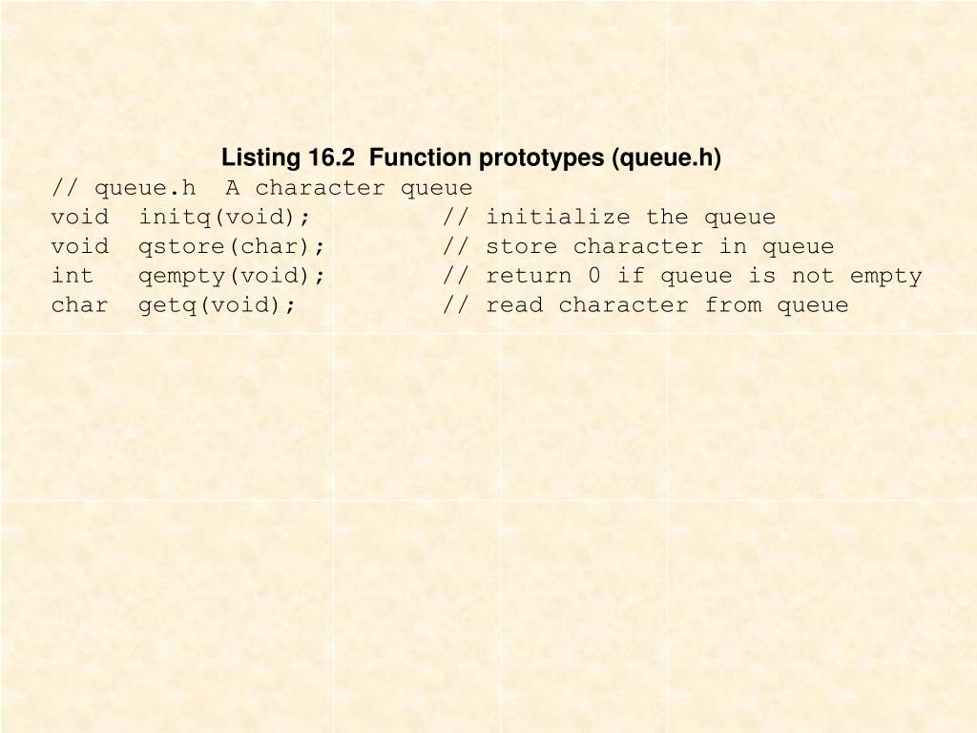The image size is (977, 733).
Task: Click the qstore(char) function prototype
Action: point(232,246)
